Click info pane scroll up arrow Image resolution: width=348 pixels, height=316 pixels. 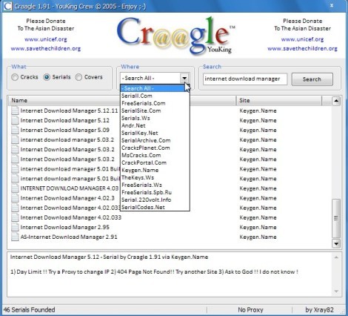pos(336,257)
